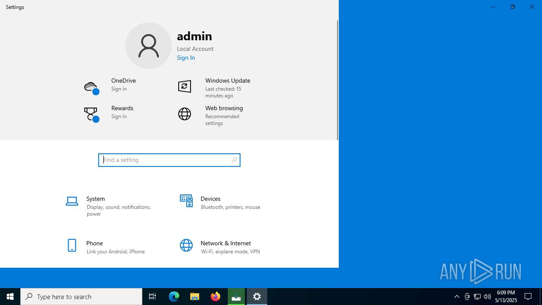Open Task View on the taskbar

click(x=152, y=297)
